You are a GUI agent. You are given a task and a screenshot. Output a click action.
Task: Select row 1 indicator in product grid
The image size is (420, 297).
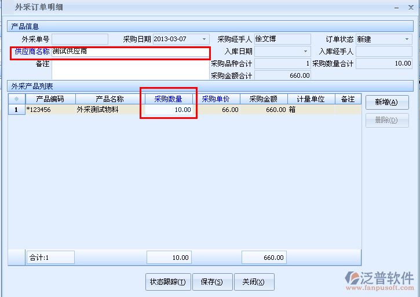(16, 110)
